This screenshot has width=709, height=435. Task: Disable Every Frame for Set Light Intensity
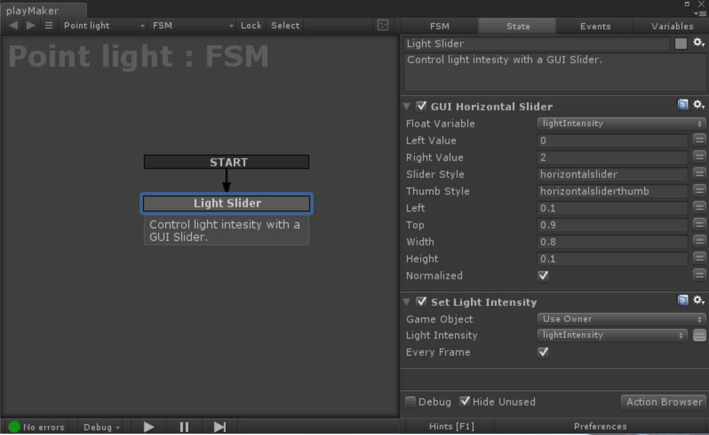543,352
